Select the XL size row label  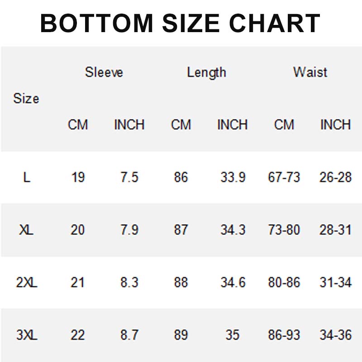pyautogui.click(x=27, y=230)
